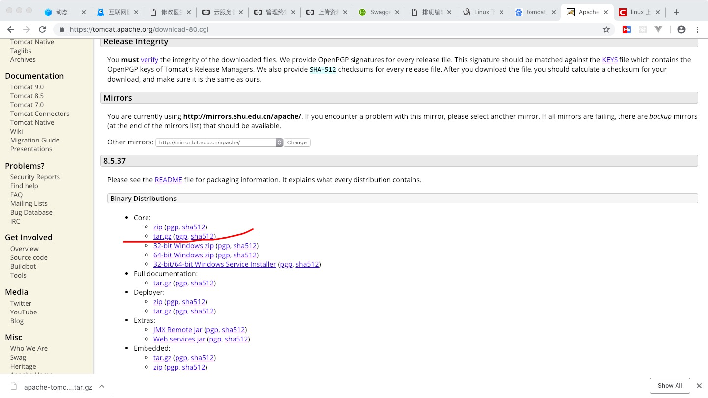Show All downloads button
The height and width of the screenshot is (398, 708).
[670, 386]
